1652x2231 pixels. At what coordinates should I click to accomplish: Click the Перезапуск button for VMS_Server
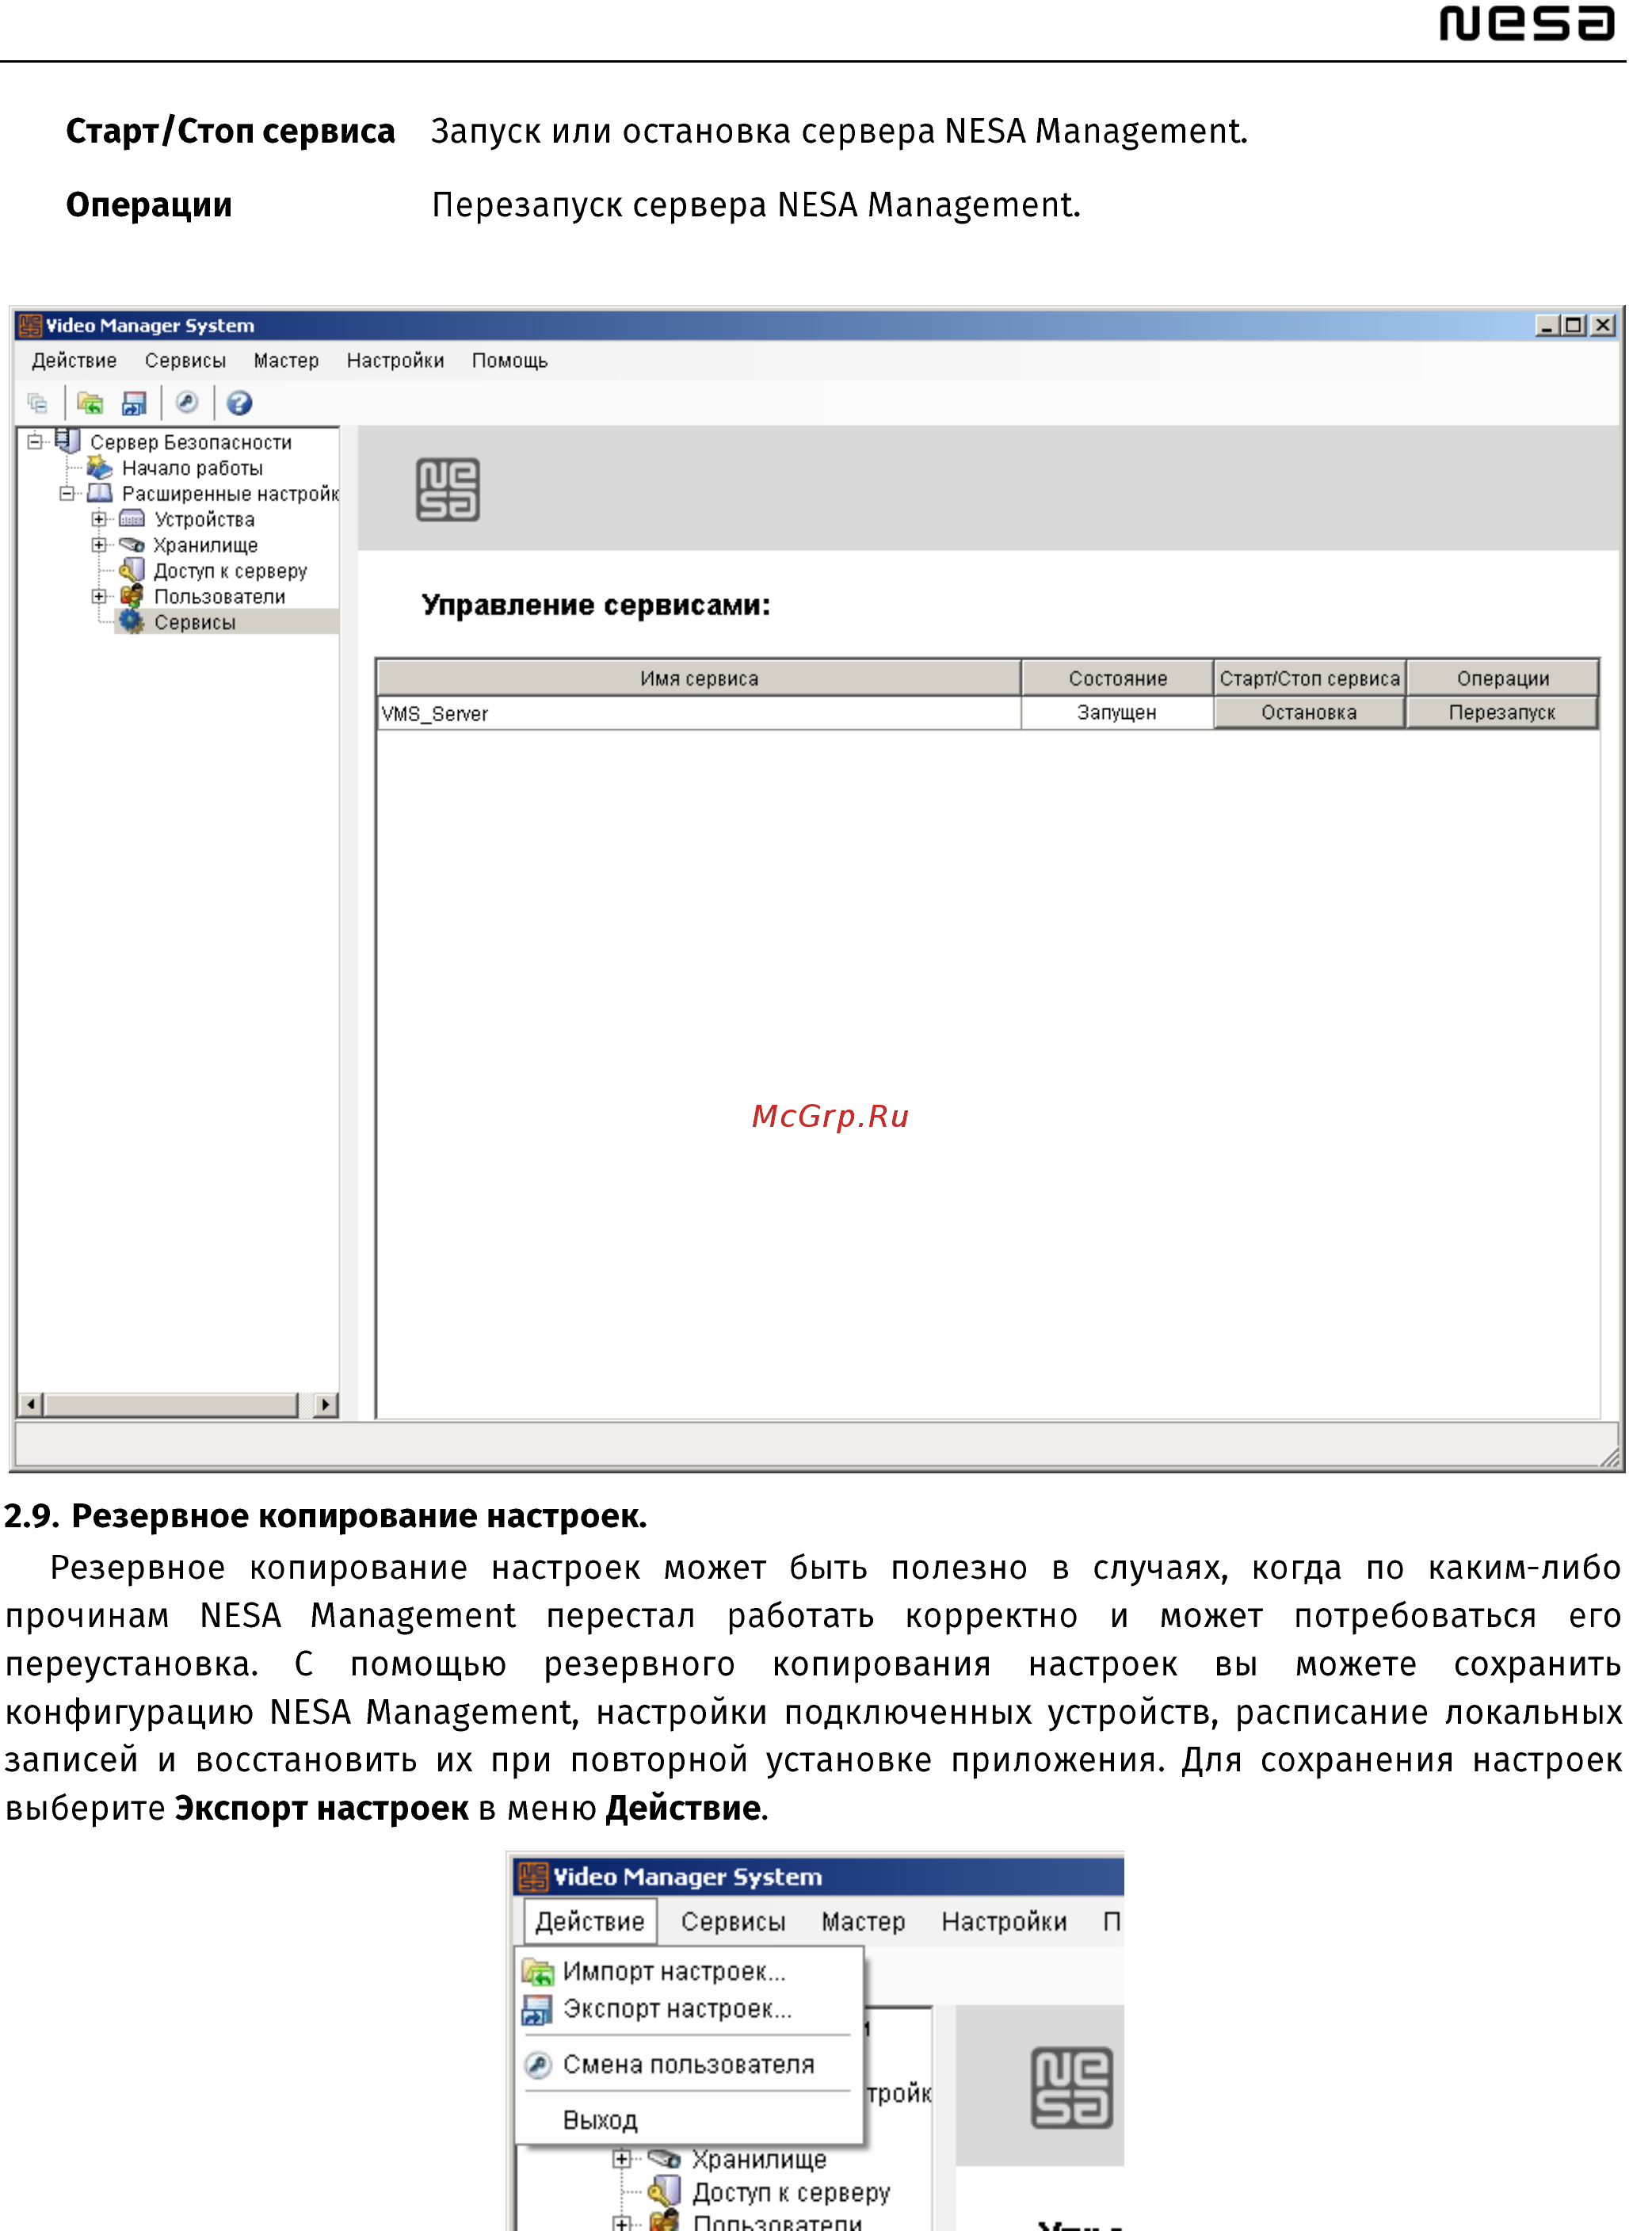click(1502, 712)
